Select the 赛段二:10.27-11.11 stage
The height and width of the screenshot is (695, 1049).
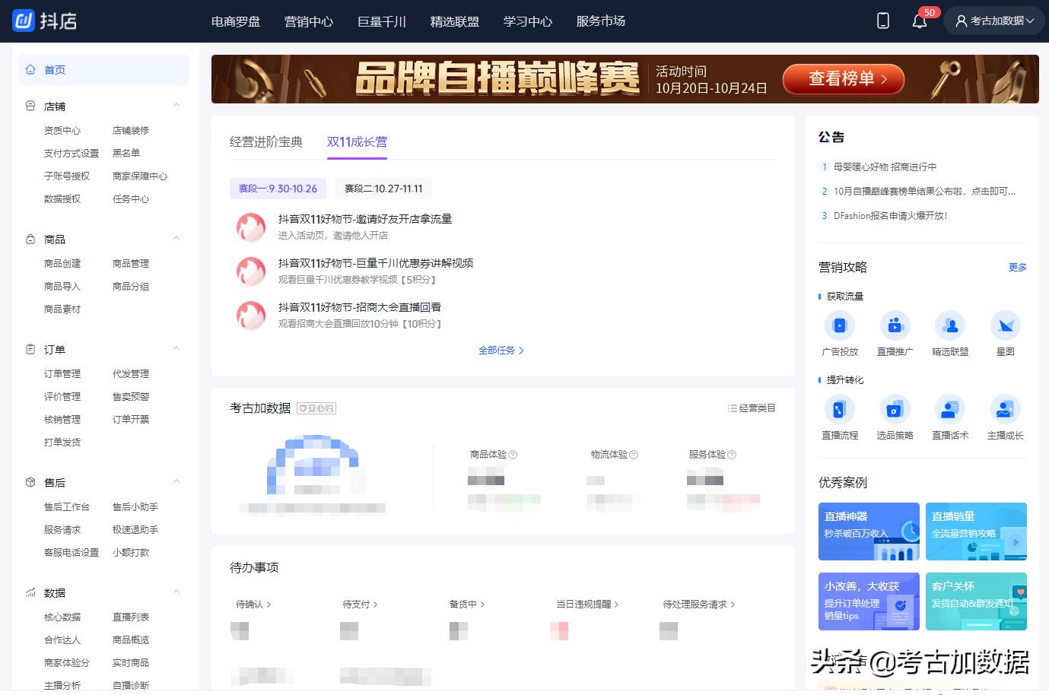383,189
